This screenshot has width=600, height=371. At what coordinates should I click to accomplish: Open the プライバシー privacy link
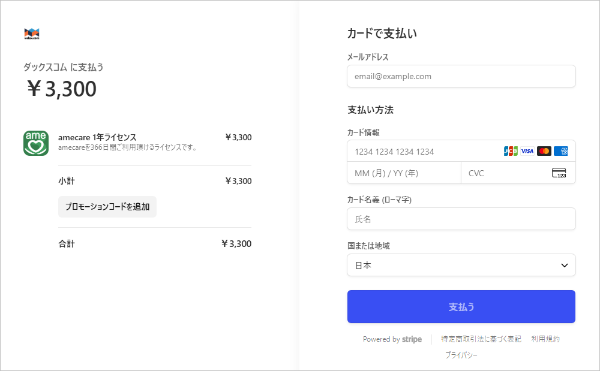tap(461, 355)
